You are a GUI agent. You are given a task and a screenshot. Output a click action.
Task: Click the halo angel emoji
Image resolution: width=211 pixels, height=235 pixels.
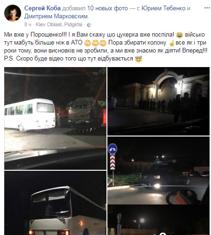[x=138, y=59]
